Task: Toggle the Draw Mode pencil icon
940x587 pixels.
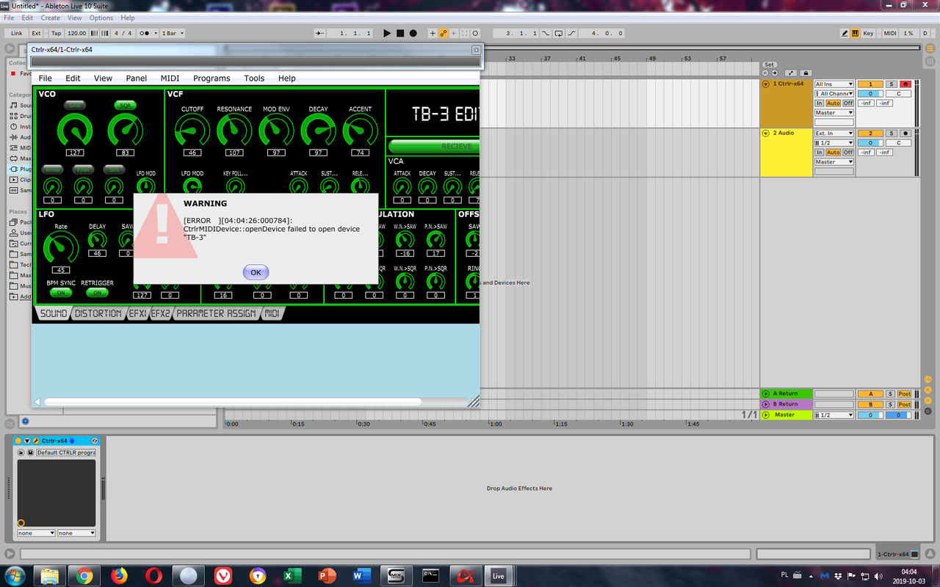Action: (x=845, y=33)
